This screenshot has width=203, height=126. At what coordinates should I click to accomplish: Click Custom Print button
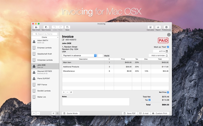[x=160, y=113]
